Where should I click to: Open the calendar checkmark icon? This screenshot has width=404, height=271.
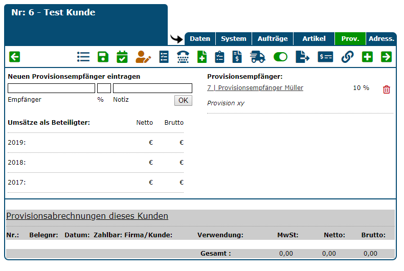tap(122, 57)
